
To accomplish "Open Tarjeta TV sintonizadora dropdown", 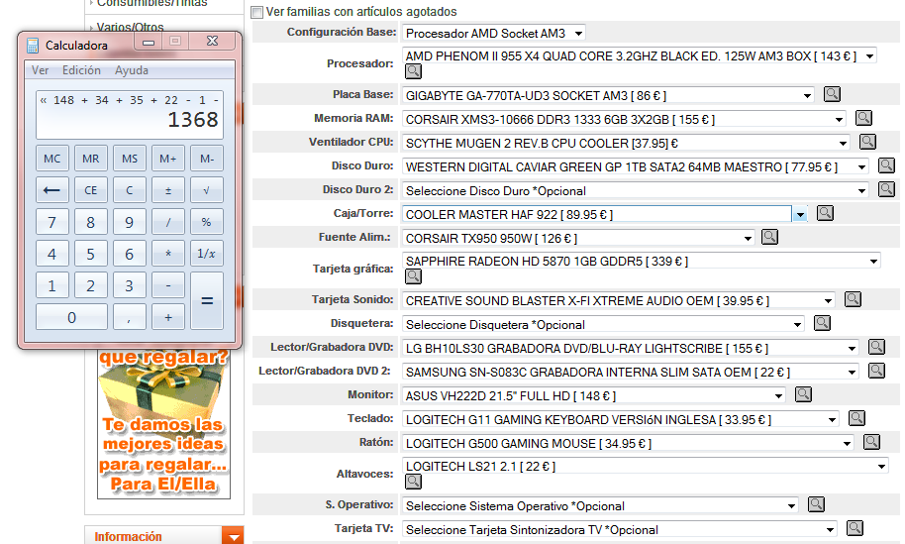I will pos(619,529).
